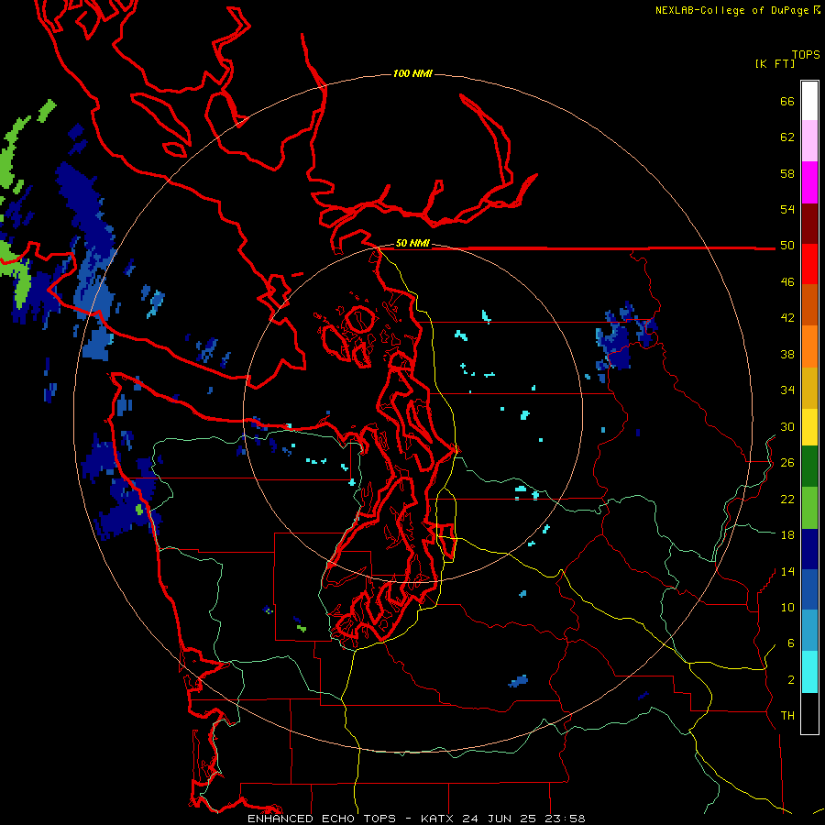The width and height of the screenshot is (825, 825).
Task: Click the 22 legend value
Action: pos(787,499)
